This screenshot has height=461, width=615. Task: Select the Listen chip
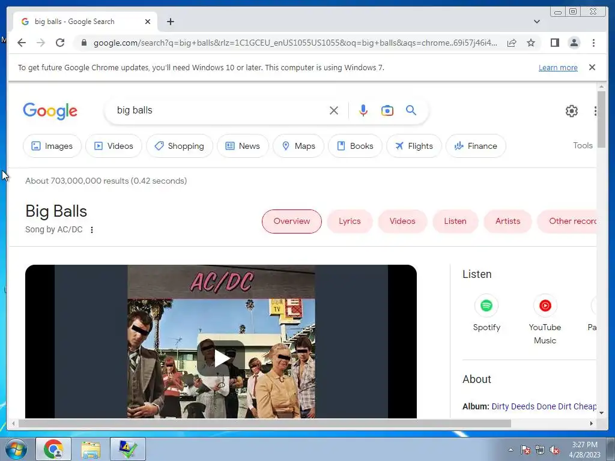[x=455, y=221]
